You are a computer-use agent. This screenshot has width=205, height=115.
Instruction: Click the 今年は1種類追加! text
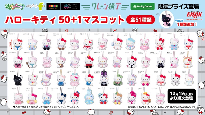click(187, 23)
